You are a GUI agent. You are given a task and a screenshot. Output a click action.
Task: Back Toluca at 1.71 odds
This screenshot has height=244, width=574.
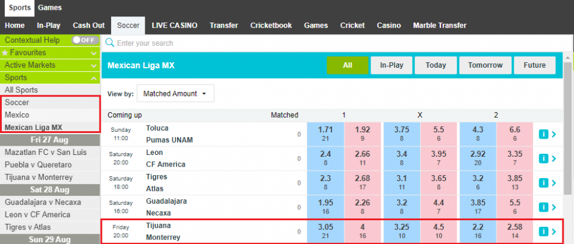[x=325, y=134]
